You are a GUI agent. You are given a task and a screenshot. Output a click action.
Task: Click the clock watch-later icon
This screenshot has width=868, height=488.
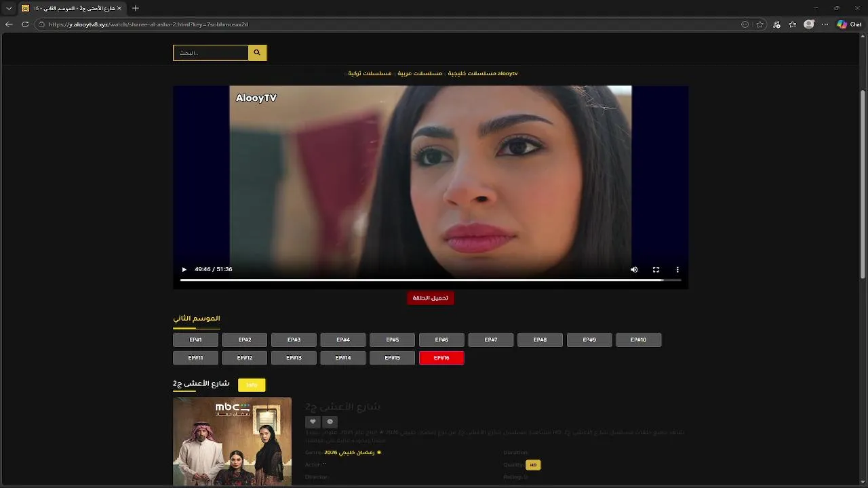[x=330, y=422]
